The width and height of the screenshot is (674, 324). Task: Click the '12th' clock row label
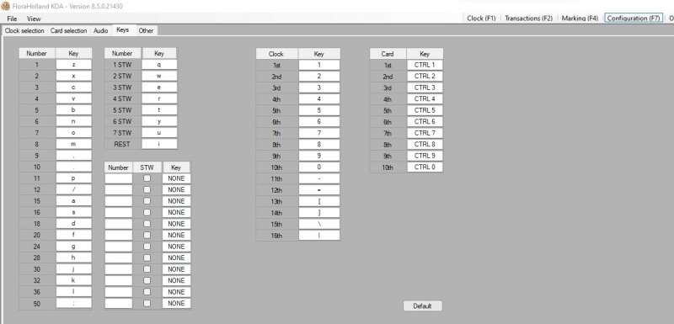276,189
